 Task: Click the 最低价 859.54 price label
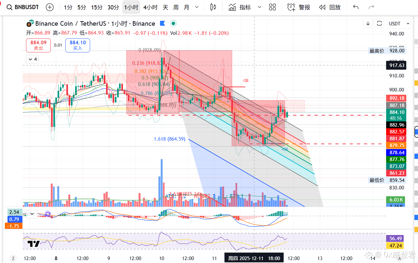pyautogui.click(x=387, y=180)
